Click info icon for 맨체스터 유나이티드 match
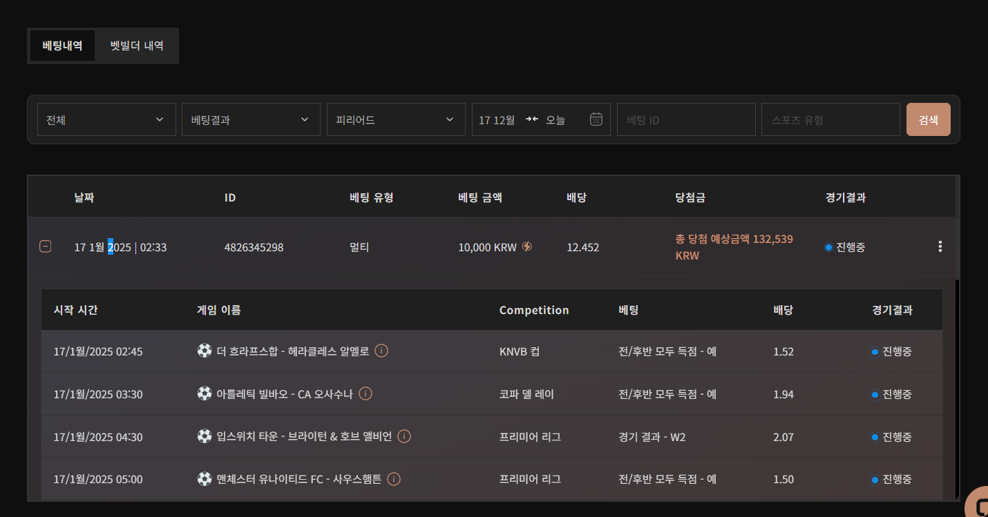The height and width of the screenshot is (517, 988). click(x=394, y=479)
